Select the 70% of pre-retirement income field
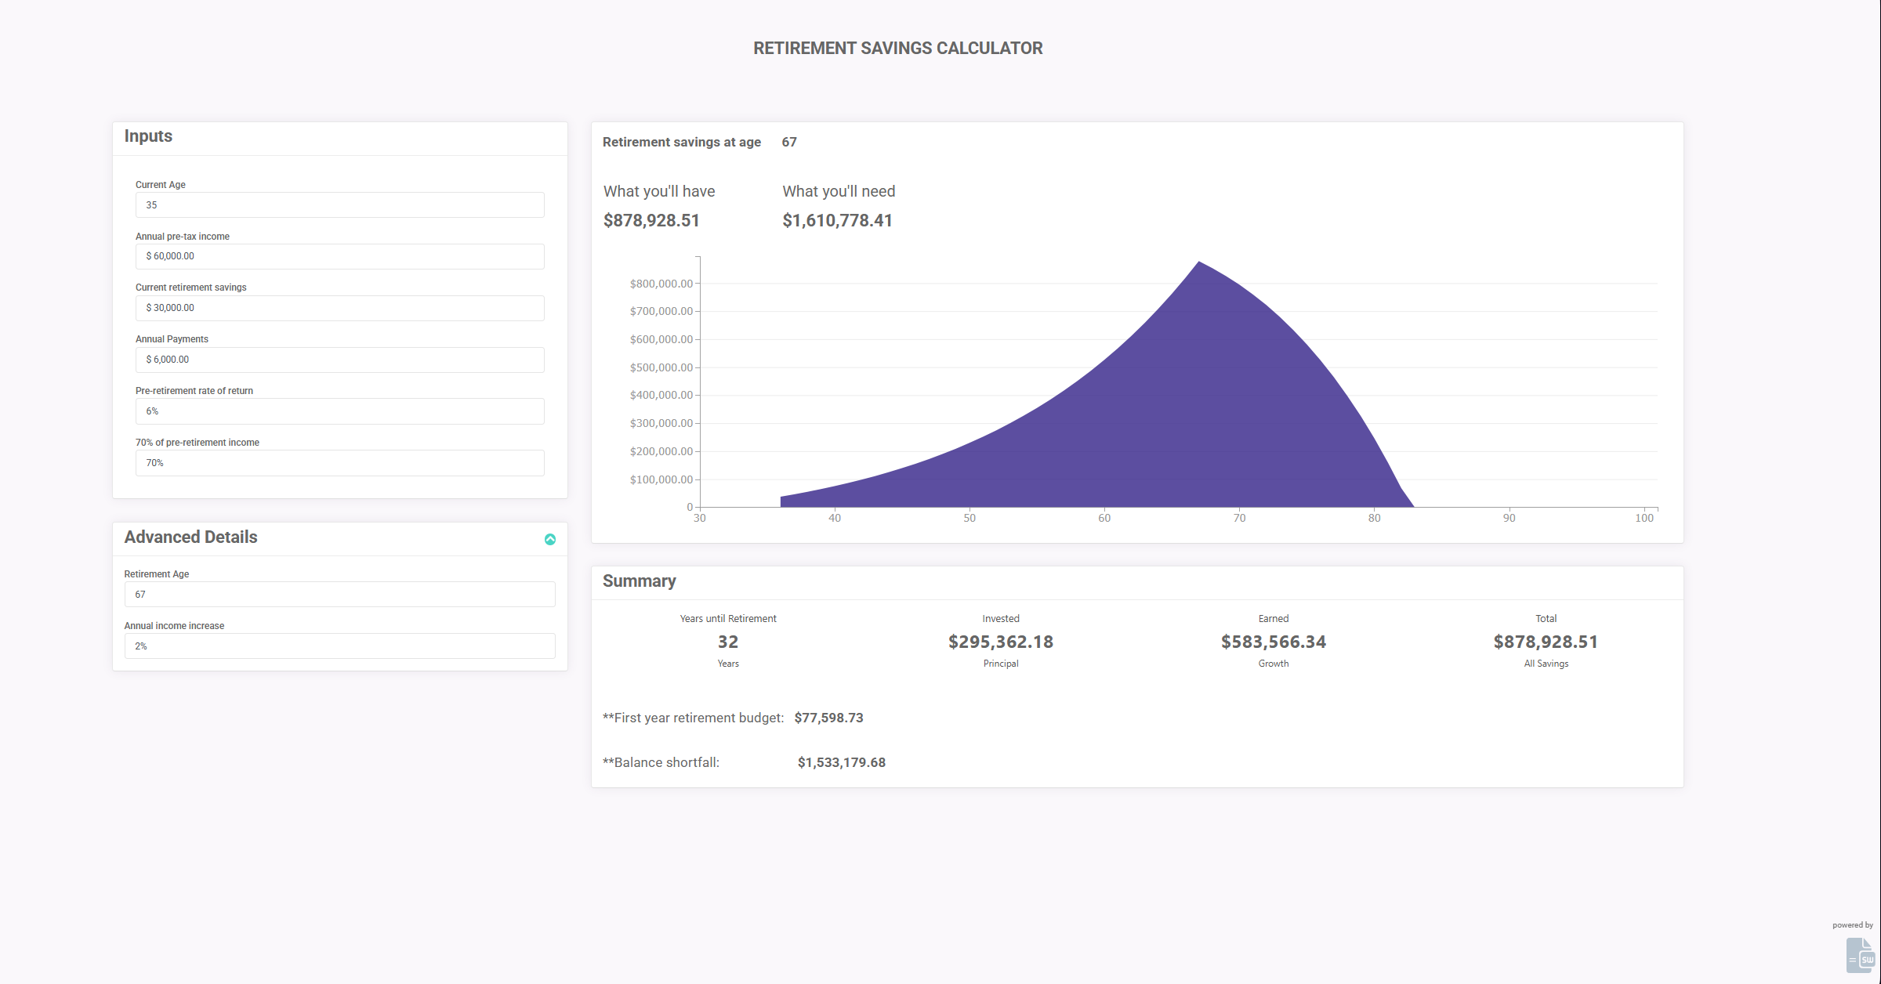Screen dimensions: 1881x984 (339, 463)
